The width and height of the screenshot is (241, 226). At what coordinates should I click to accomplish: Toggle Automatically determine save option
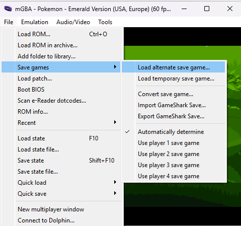174,132
